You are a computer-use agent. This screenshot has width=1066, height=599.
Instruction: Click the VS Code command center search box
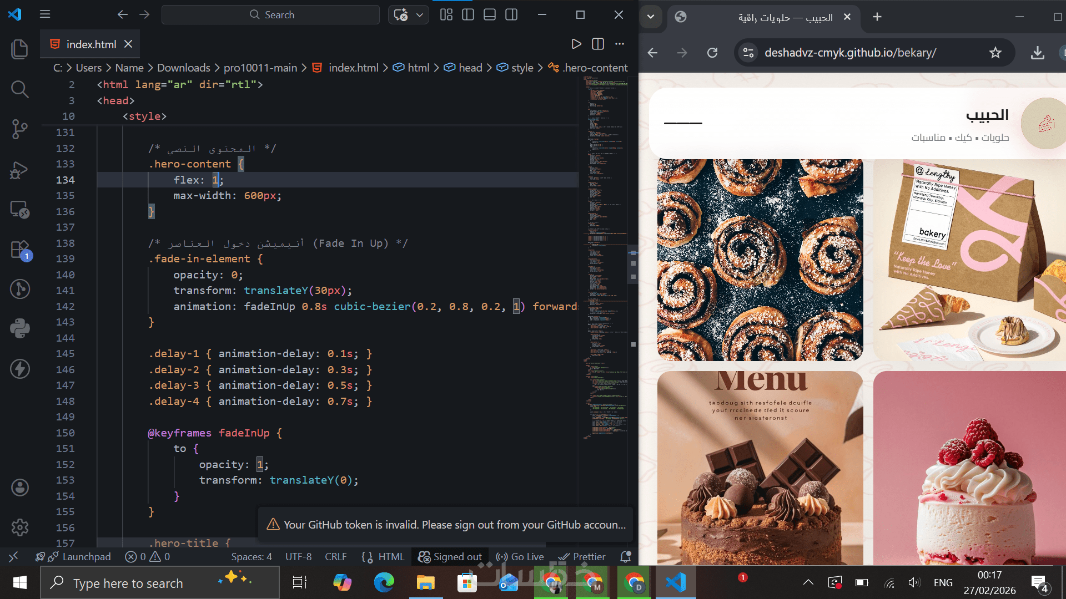[x=271, y=15]
